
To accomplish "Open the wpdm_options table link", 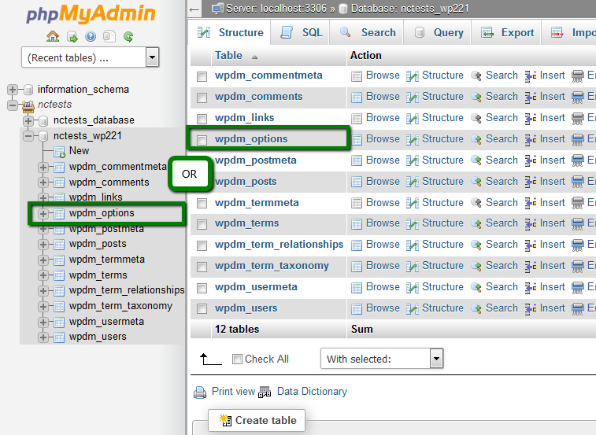I will pos(251,139).
